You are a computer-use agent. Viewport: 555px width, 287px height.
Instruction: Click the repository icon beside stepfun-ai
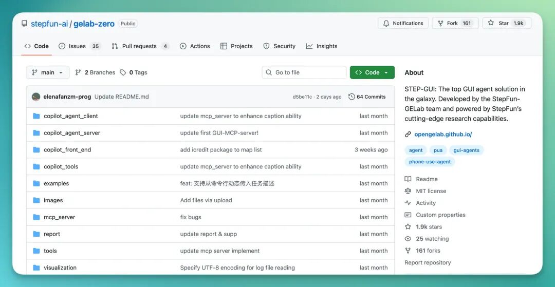(x=24, y=24)
